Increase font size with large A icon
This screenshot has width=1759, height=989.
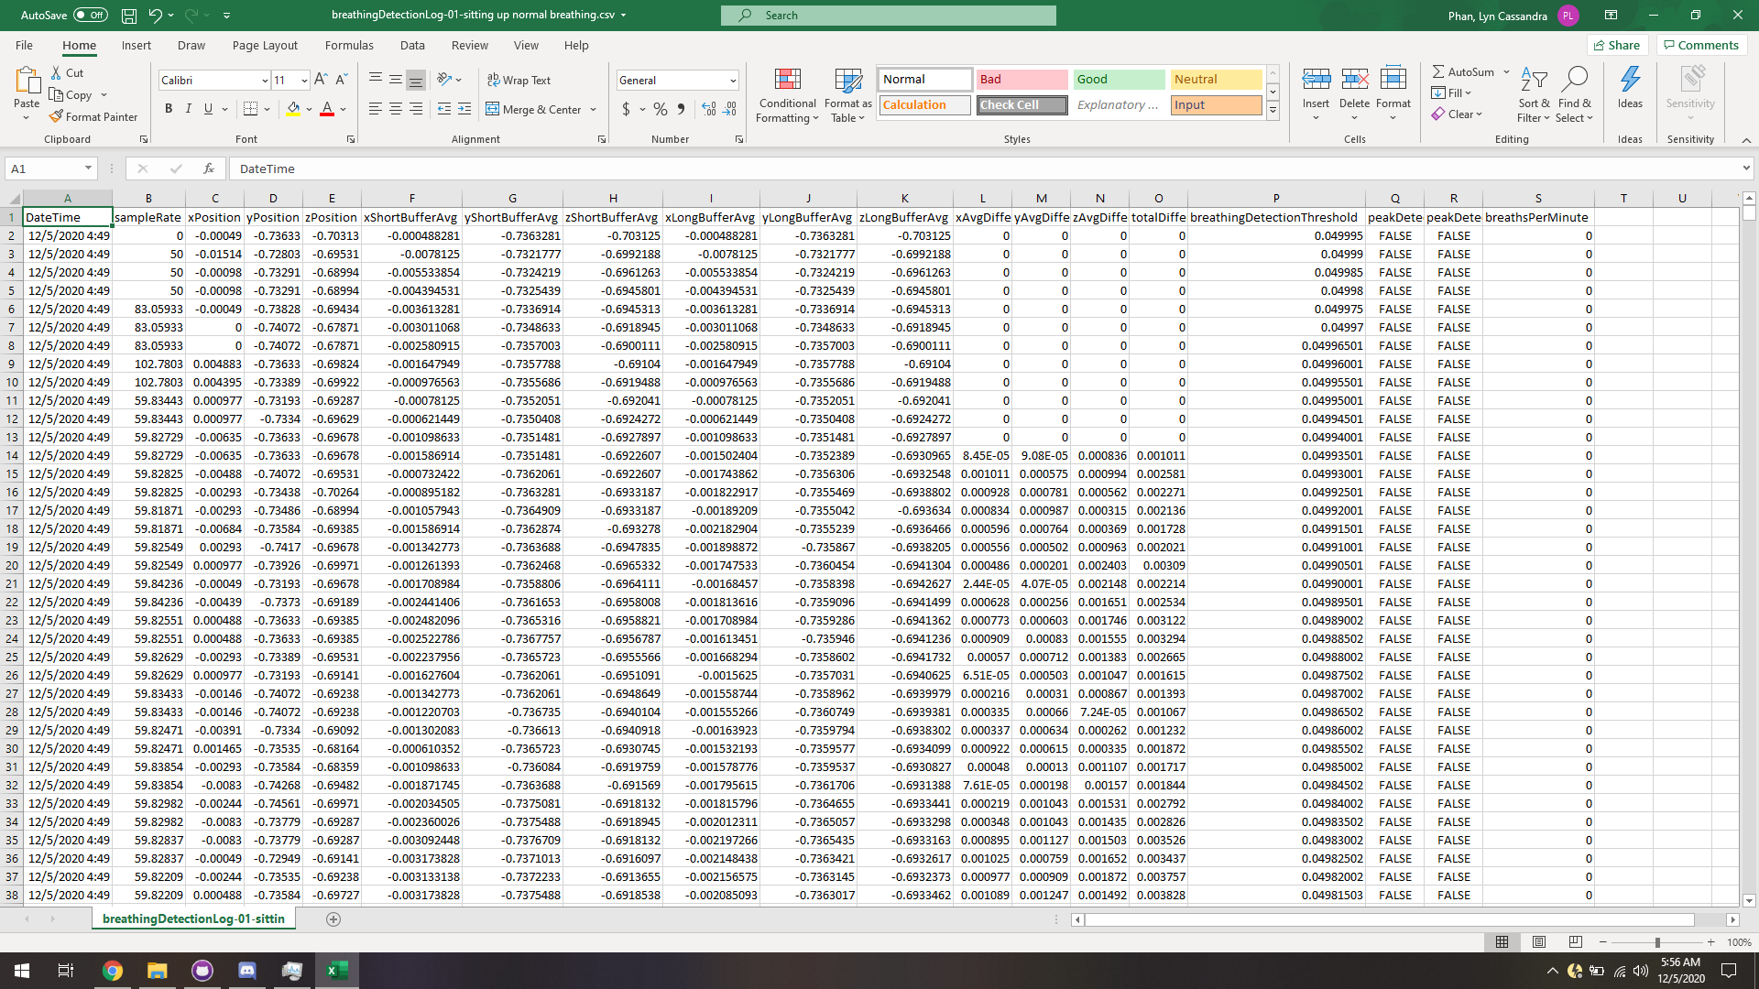(321, 80)
